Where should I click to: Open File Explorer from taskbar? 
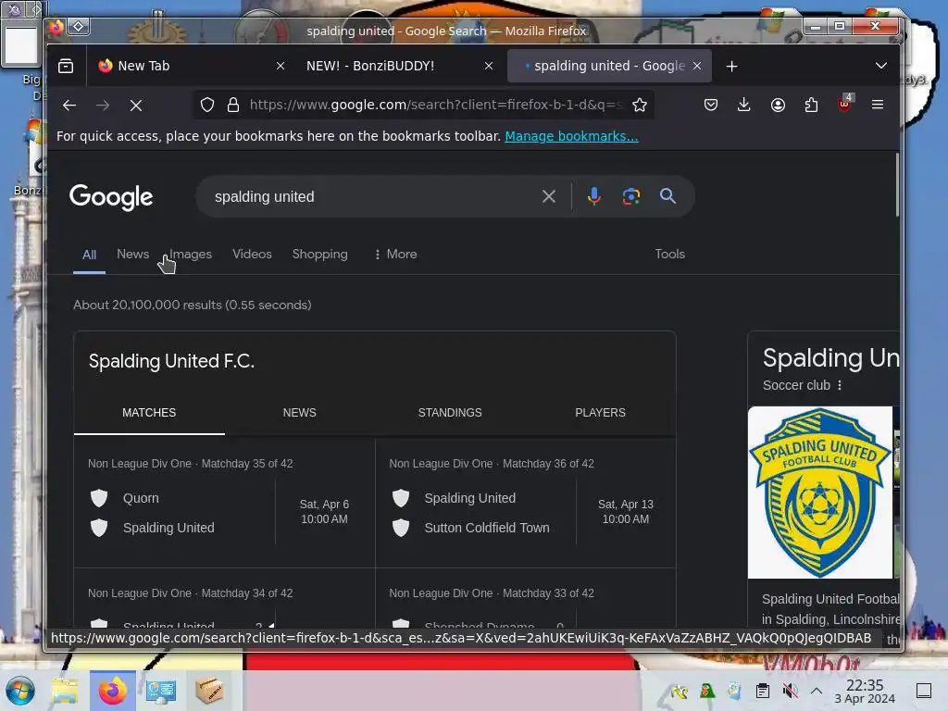tap(65, 691)
